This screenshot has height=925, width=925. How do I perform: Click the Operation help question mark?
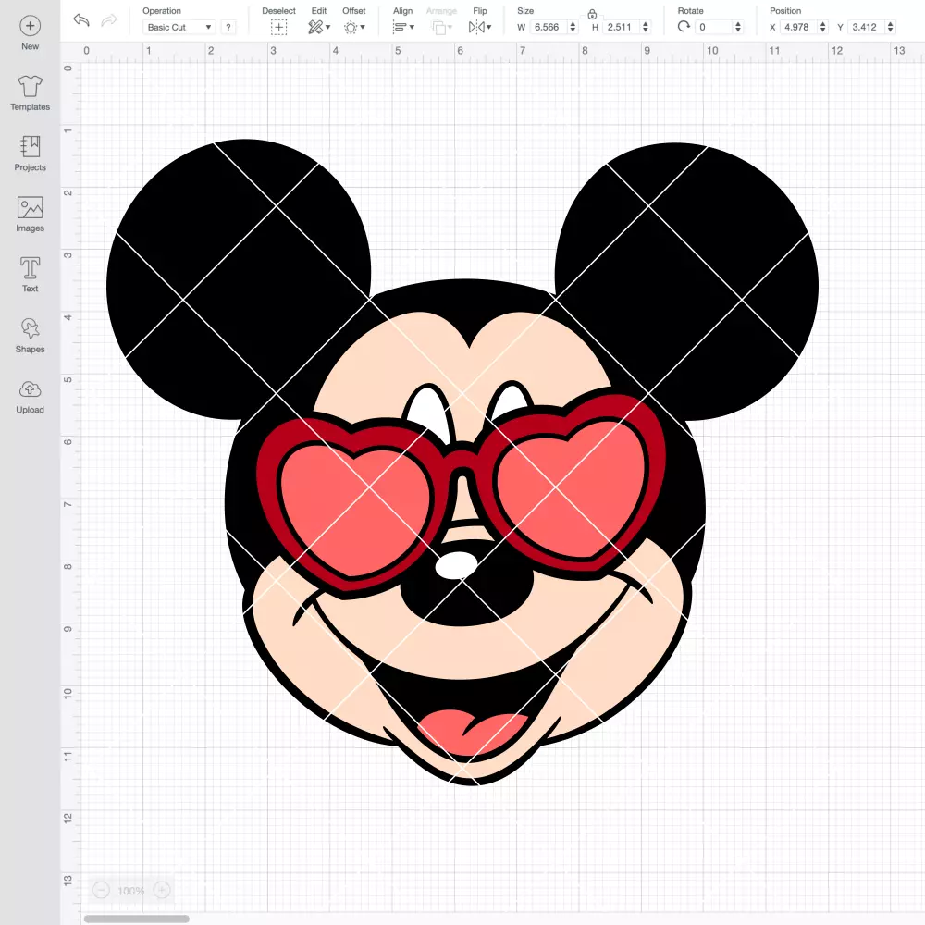tap(228, 27)
